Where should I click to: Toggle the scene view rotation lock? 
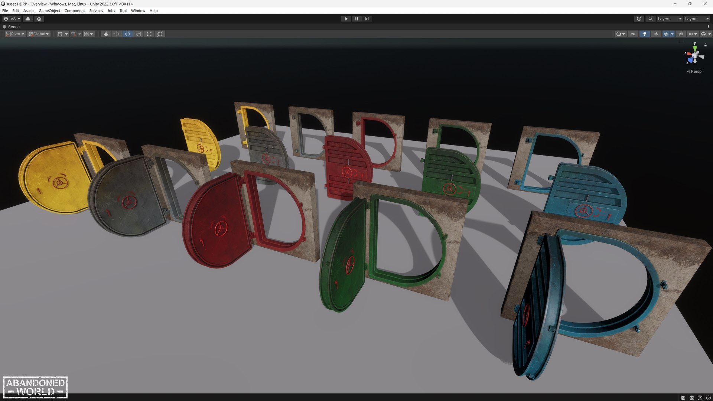[x=706, y=45]
